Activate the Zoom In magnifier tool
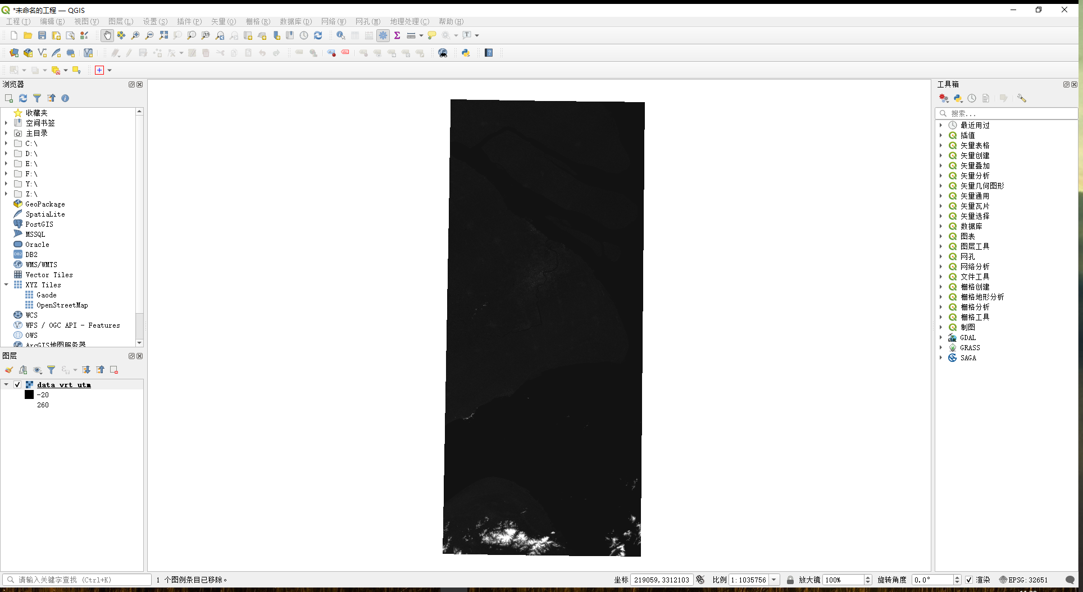 [135, 35]
